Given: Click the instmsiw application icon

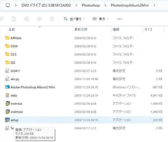Looking at the screenshot, I should (x=7, y=112).
